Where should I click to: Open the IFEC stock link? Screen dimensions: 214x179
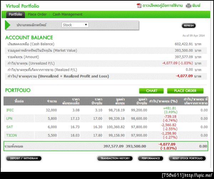(10, 110)
